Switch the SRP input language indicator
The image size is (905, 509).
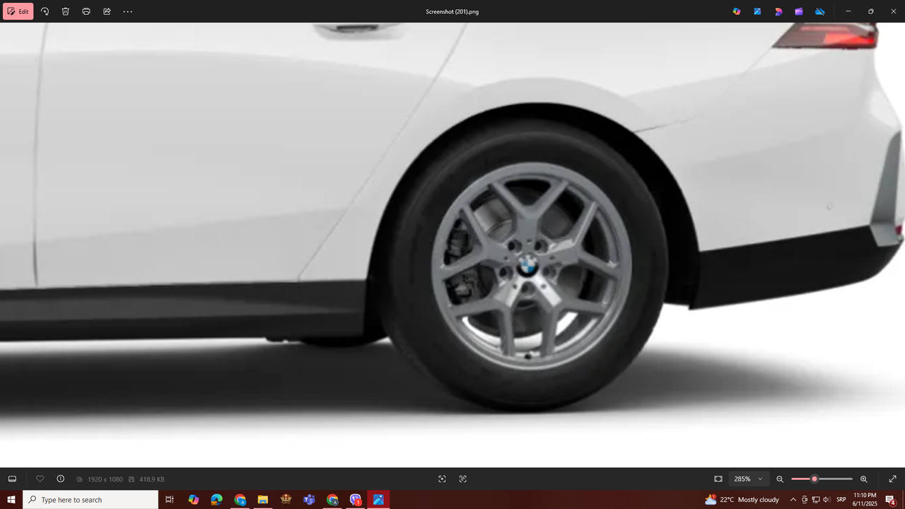coord(841,500)
